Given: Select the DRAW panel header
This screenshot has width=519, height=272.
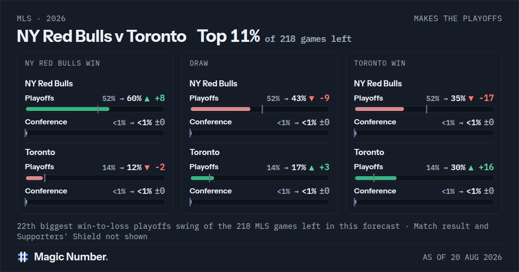Looking at the screenshot, I should click(199, 63).
